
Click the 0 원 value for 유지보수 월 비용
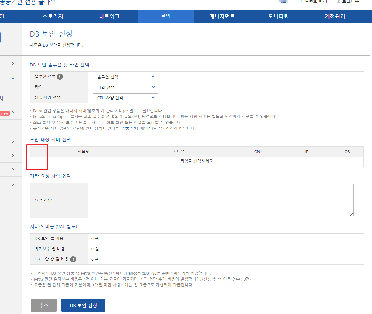95,249
